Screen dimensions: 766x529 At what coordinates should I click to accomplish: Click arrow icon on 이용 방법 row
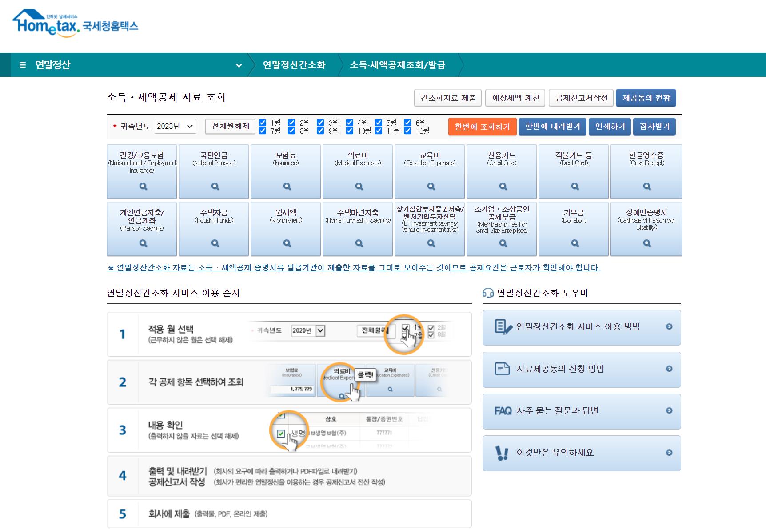point(669,326)
